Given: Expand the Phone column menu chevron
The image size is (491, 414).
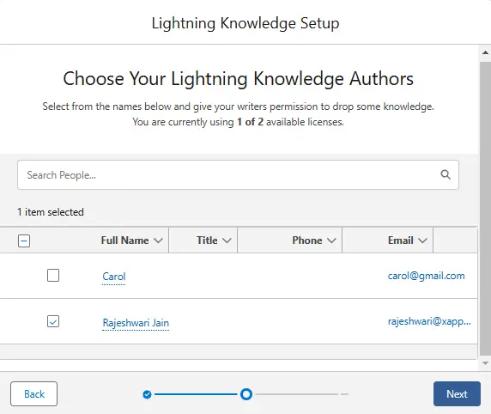Looking at the screenshot, I should click(x=331, y=240).
